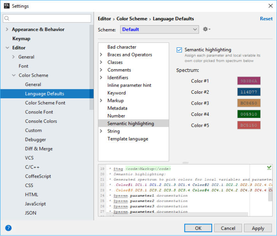Click the CLion app icon in title bar
Viewport: 277px width, 236px height.
(6, 6)
